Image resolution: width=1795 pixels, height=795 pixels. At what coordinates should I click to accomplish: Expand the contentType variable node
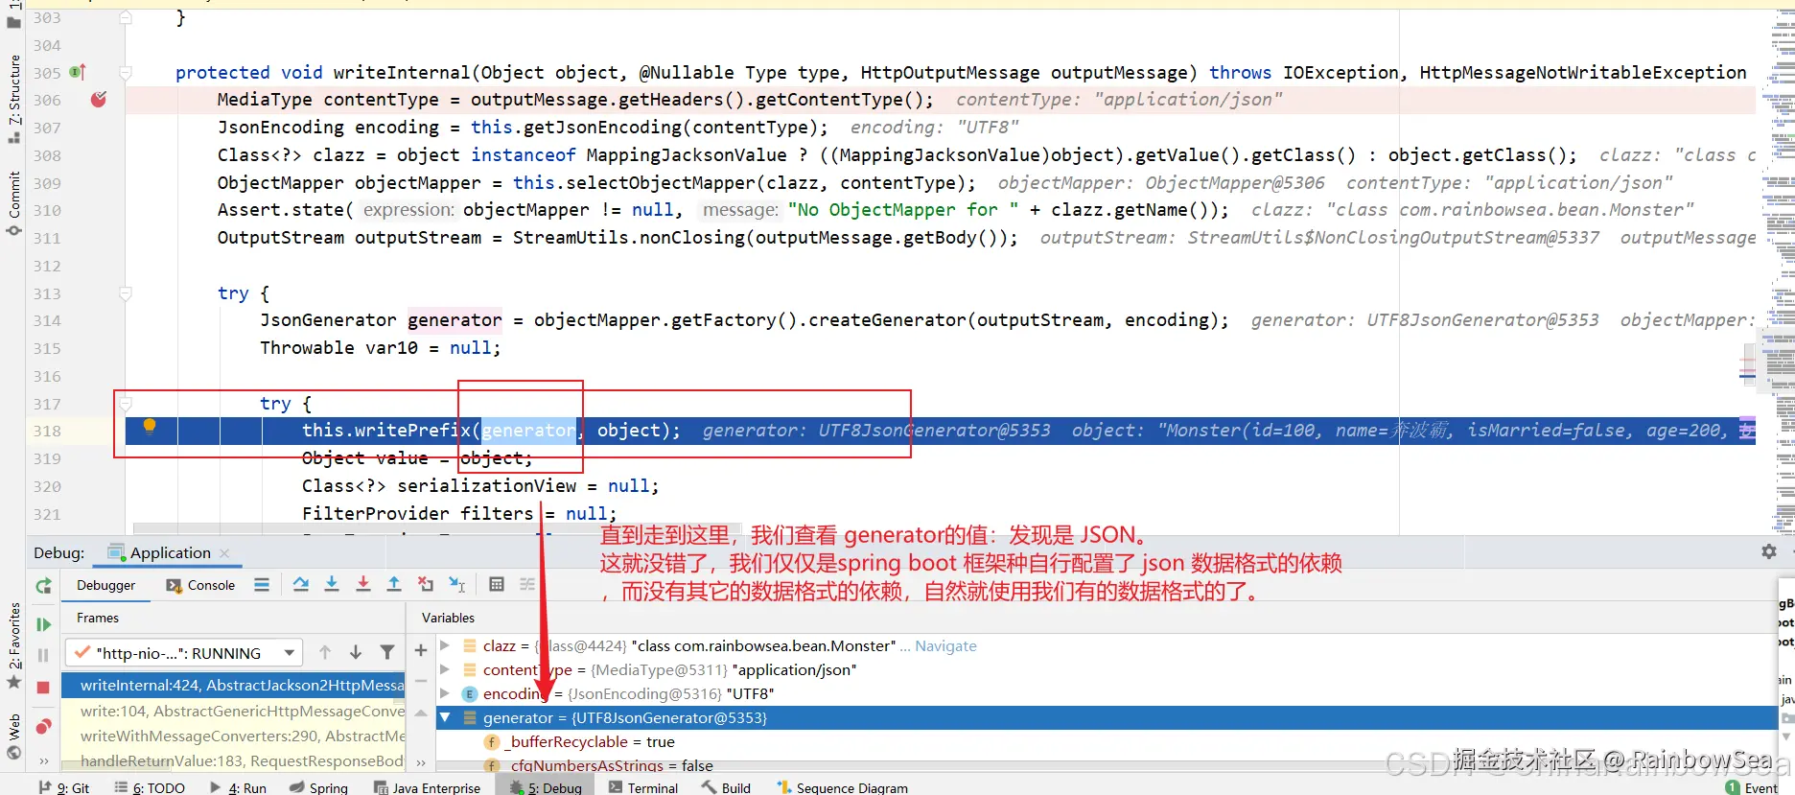coord(445,669)
